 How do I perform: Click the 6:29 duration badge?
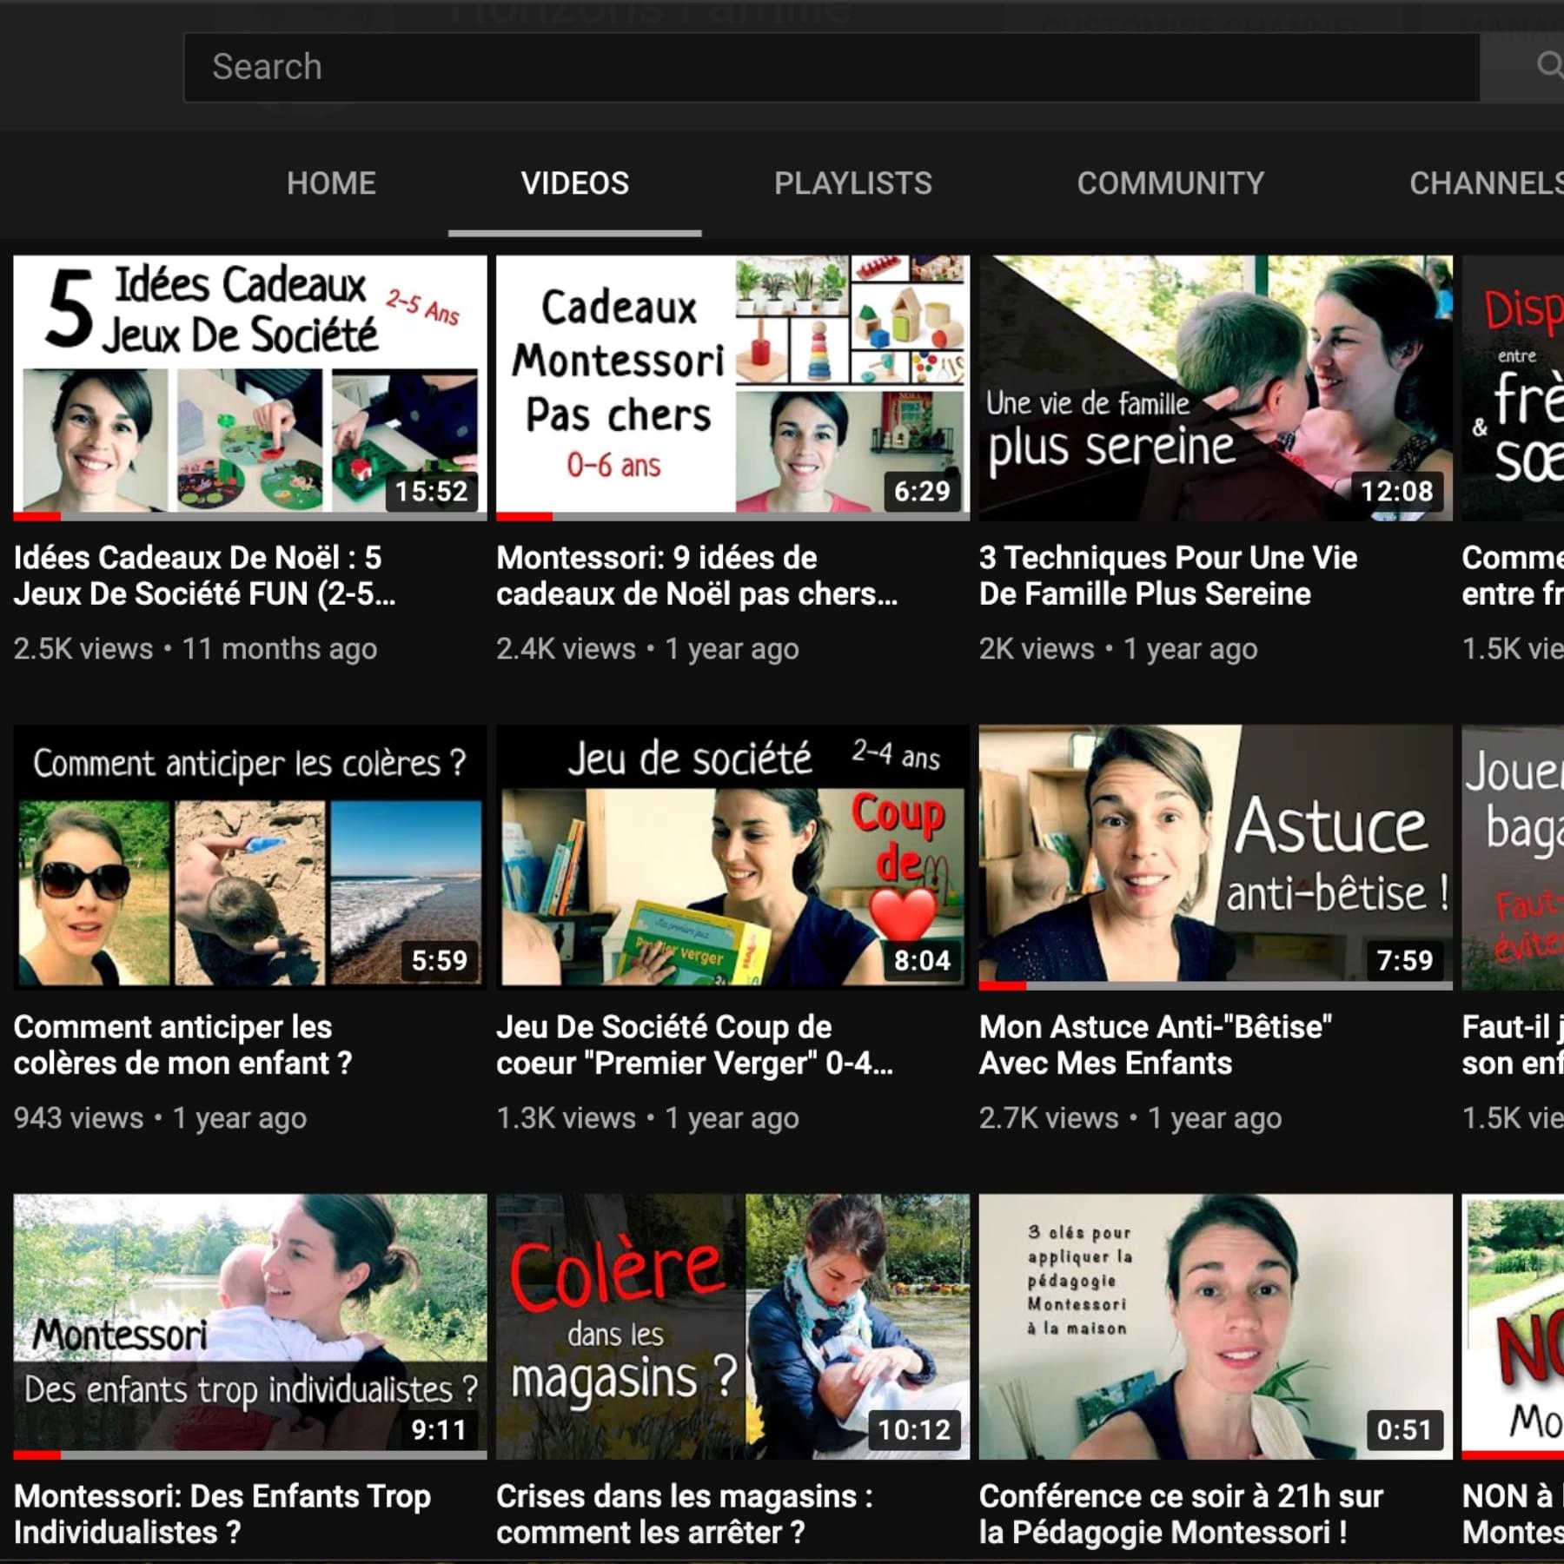pyautogui.click(x=922, y=491)
